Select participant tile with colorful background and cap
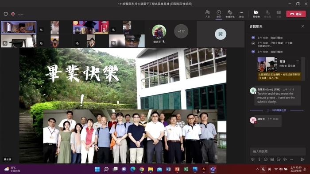Viewport: 310px width, 174px height. (x=91, y=27)
